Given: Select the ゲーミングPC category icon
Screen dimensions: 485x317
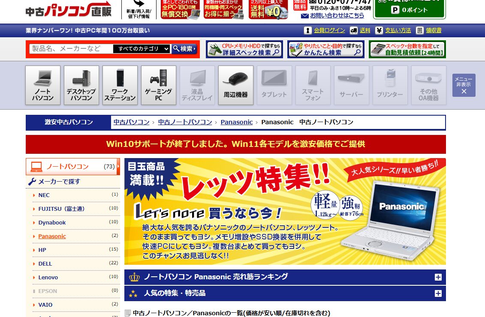Looking at the screenshot, I should tap(158, 85).
